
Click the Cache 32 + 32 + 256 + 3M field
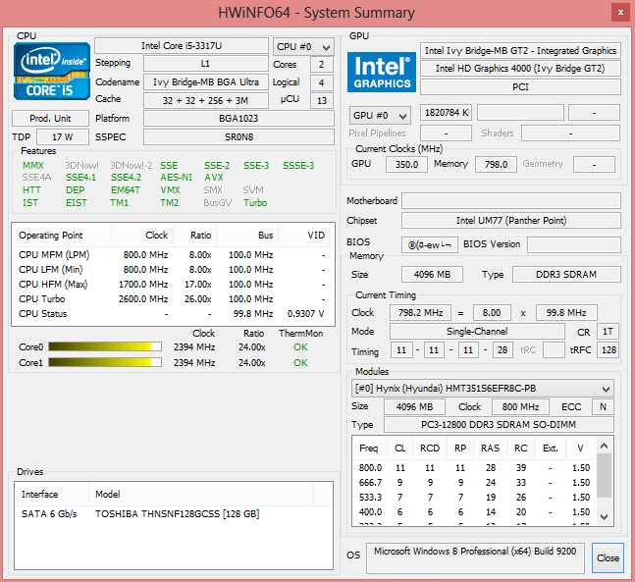(x=206, y=100)
